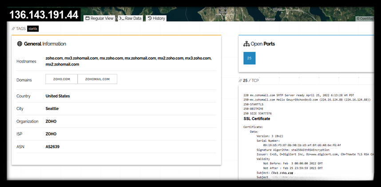Select the ZOHOMAIL.COM domain button
The width and height of the screenshot is (381, 187).
pyautogui.click(x=97, y=79)
